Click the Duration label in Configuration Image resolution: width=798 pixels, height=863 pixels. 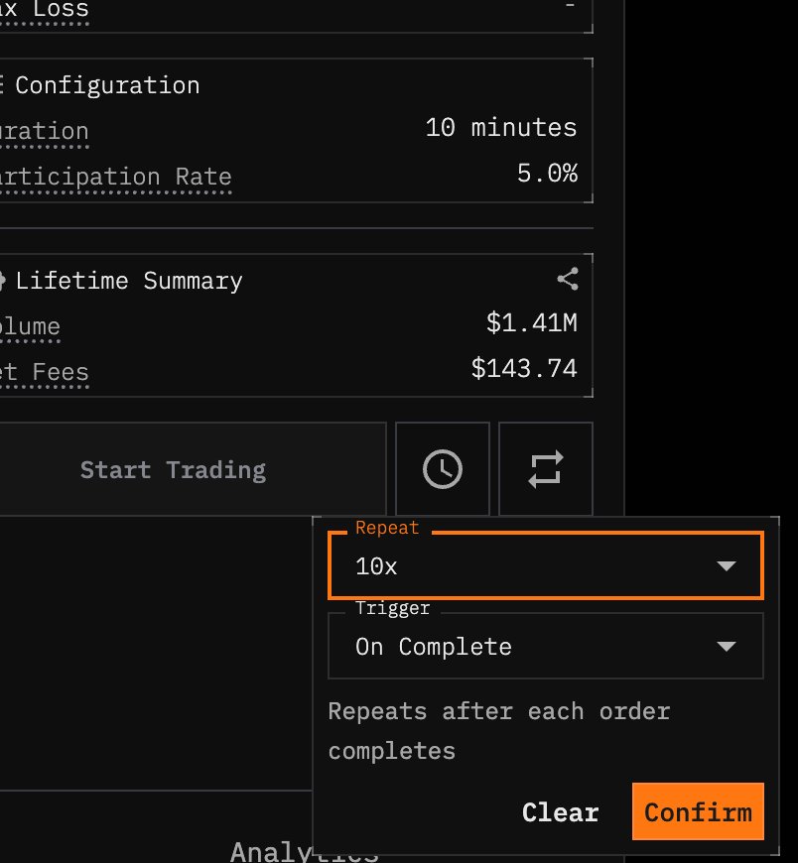44,132
